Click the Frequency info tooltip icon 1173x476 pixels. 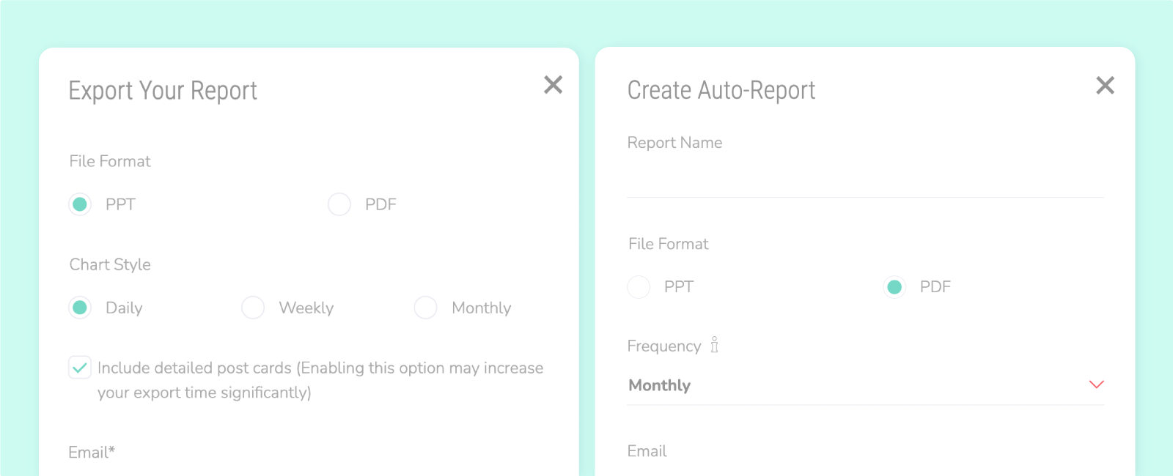(713, 345)
